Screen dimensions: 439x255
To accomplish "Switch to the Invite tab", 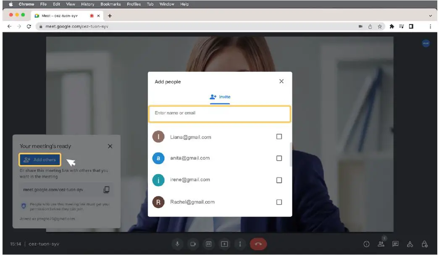I will click(x=220, y=97).
